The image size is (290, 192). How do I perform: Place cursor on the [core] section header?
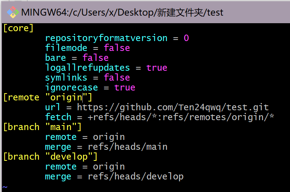coord(18,28)
